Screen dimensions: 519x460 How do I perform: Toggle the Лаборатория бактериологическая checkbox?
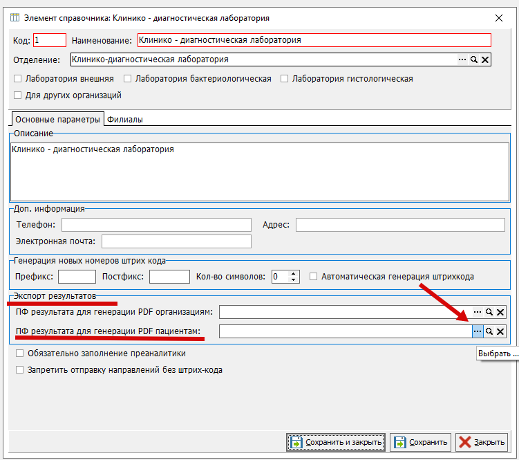(x=128, y=79)
